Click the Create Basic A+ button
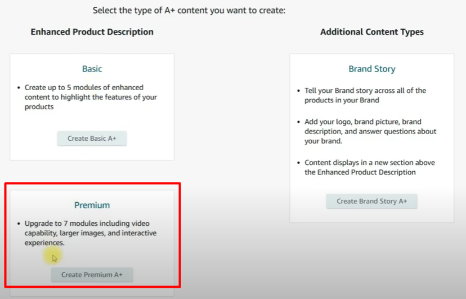 click(92, 139)
